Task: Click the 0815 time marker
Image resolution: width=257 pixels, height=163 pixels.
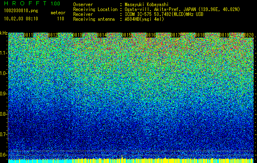Action: tap(126, 35)
